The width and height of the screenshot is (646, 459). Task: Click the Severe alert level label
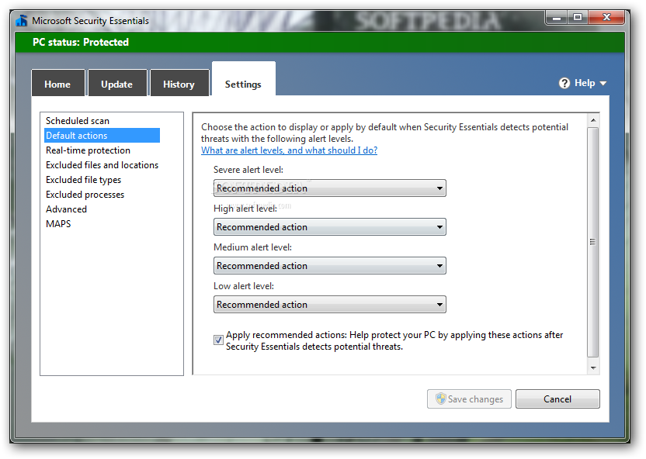(x=248, y=170)
